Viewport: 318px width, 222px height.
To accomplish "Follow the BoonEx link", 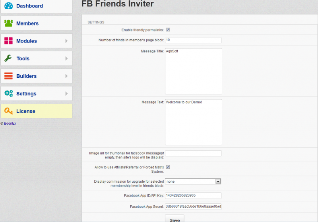I will click(x=10, y=124).
